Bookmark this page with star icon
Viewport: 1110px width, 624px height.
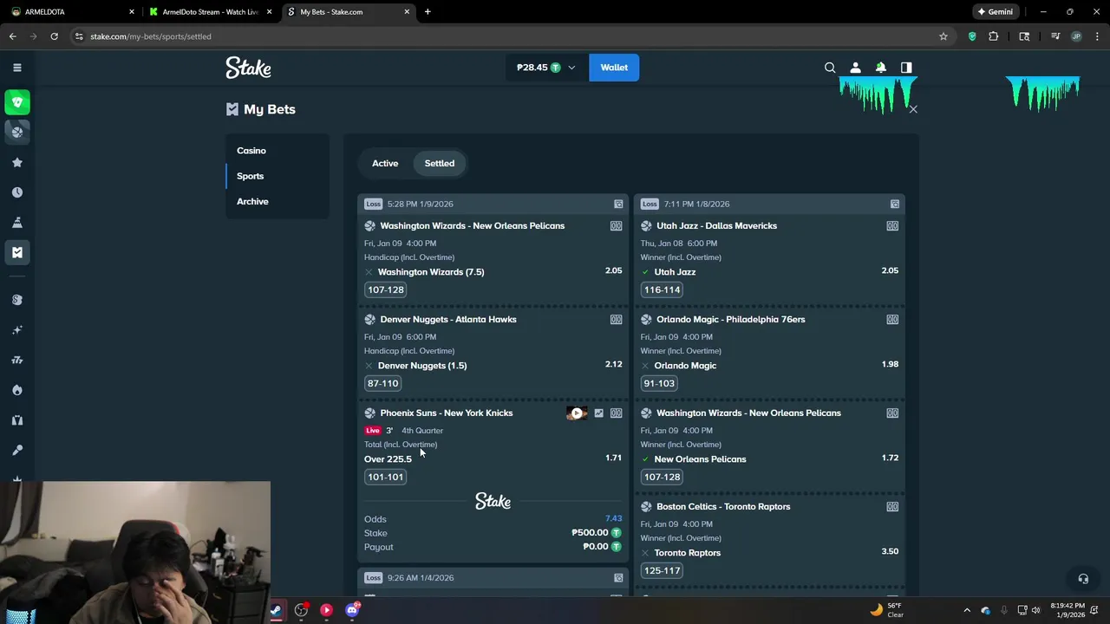(943, 36)
